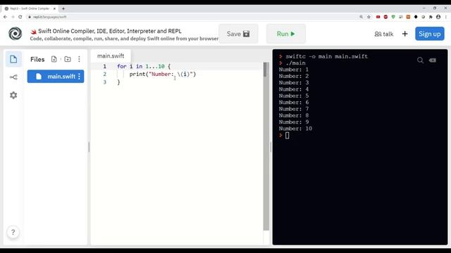This screenshot has height=253, width=451.
Task: Click the 'Files' panel heading
Action: [x=37, y=59]
